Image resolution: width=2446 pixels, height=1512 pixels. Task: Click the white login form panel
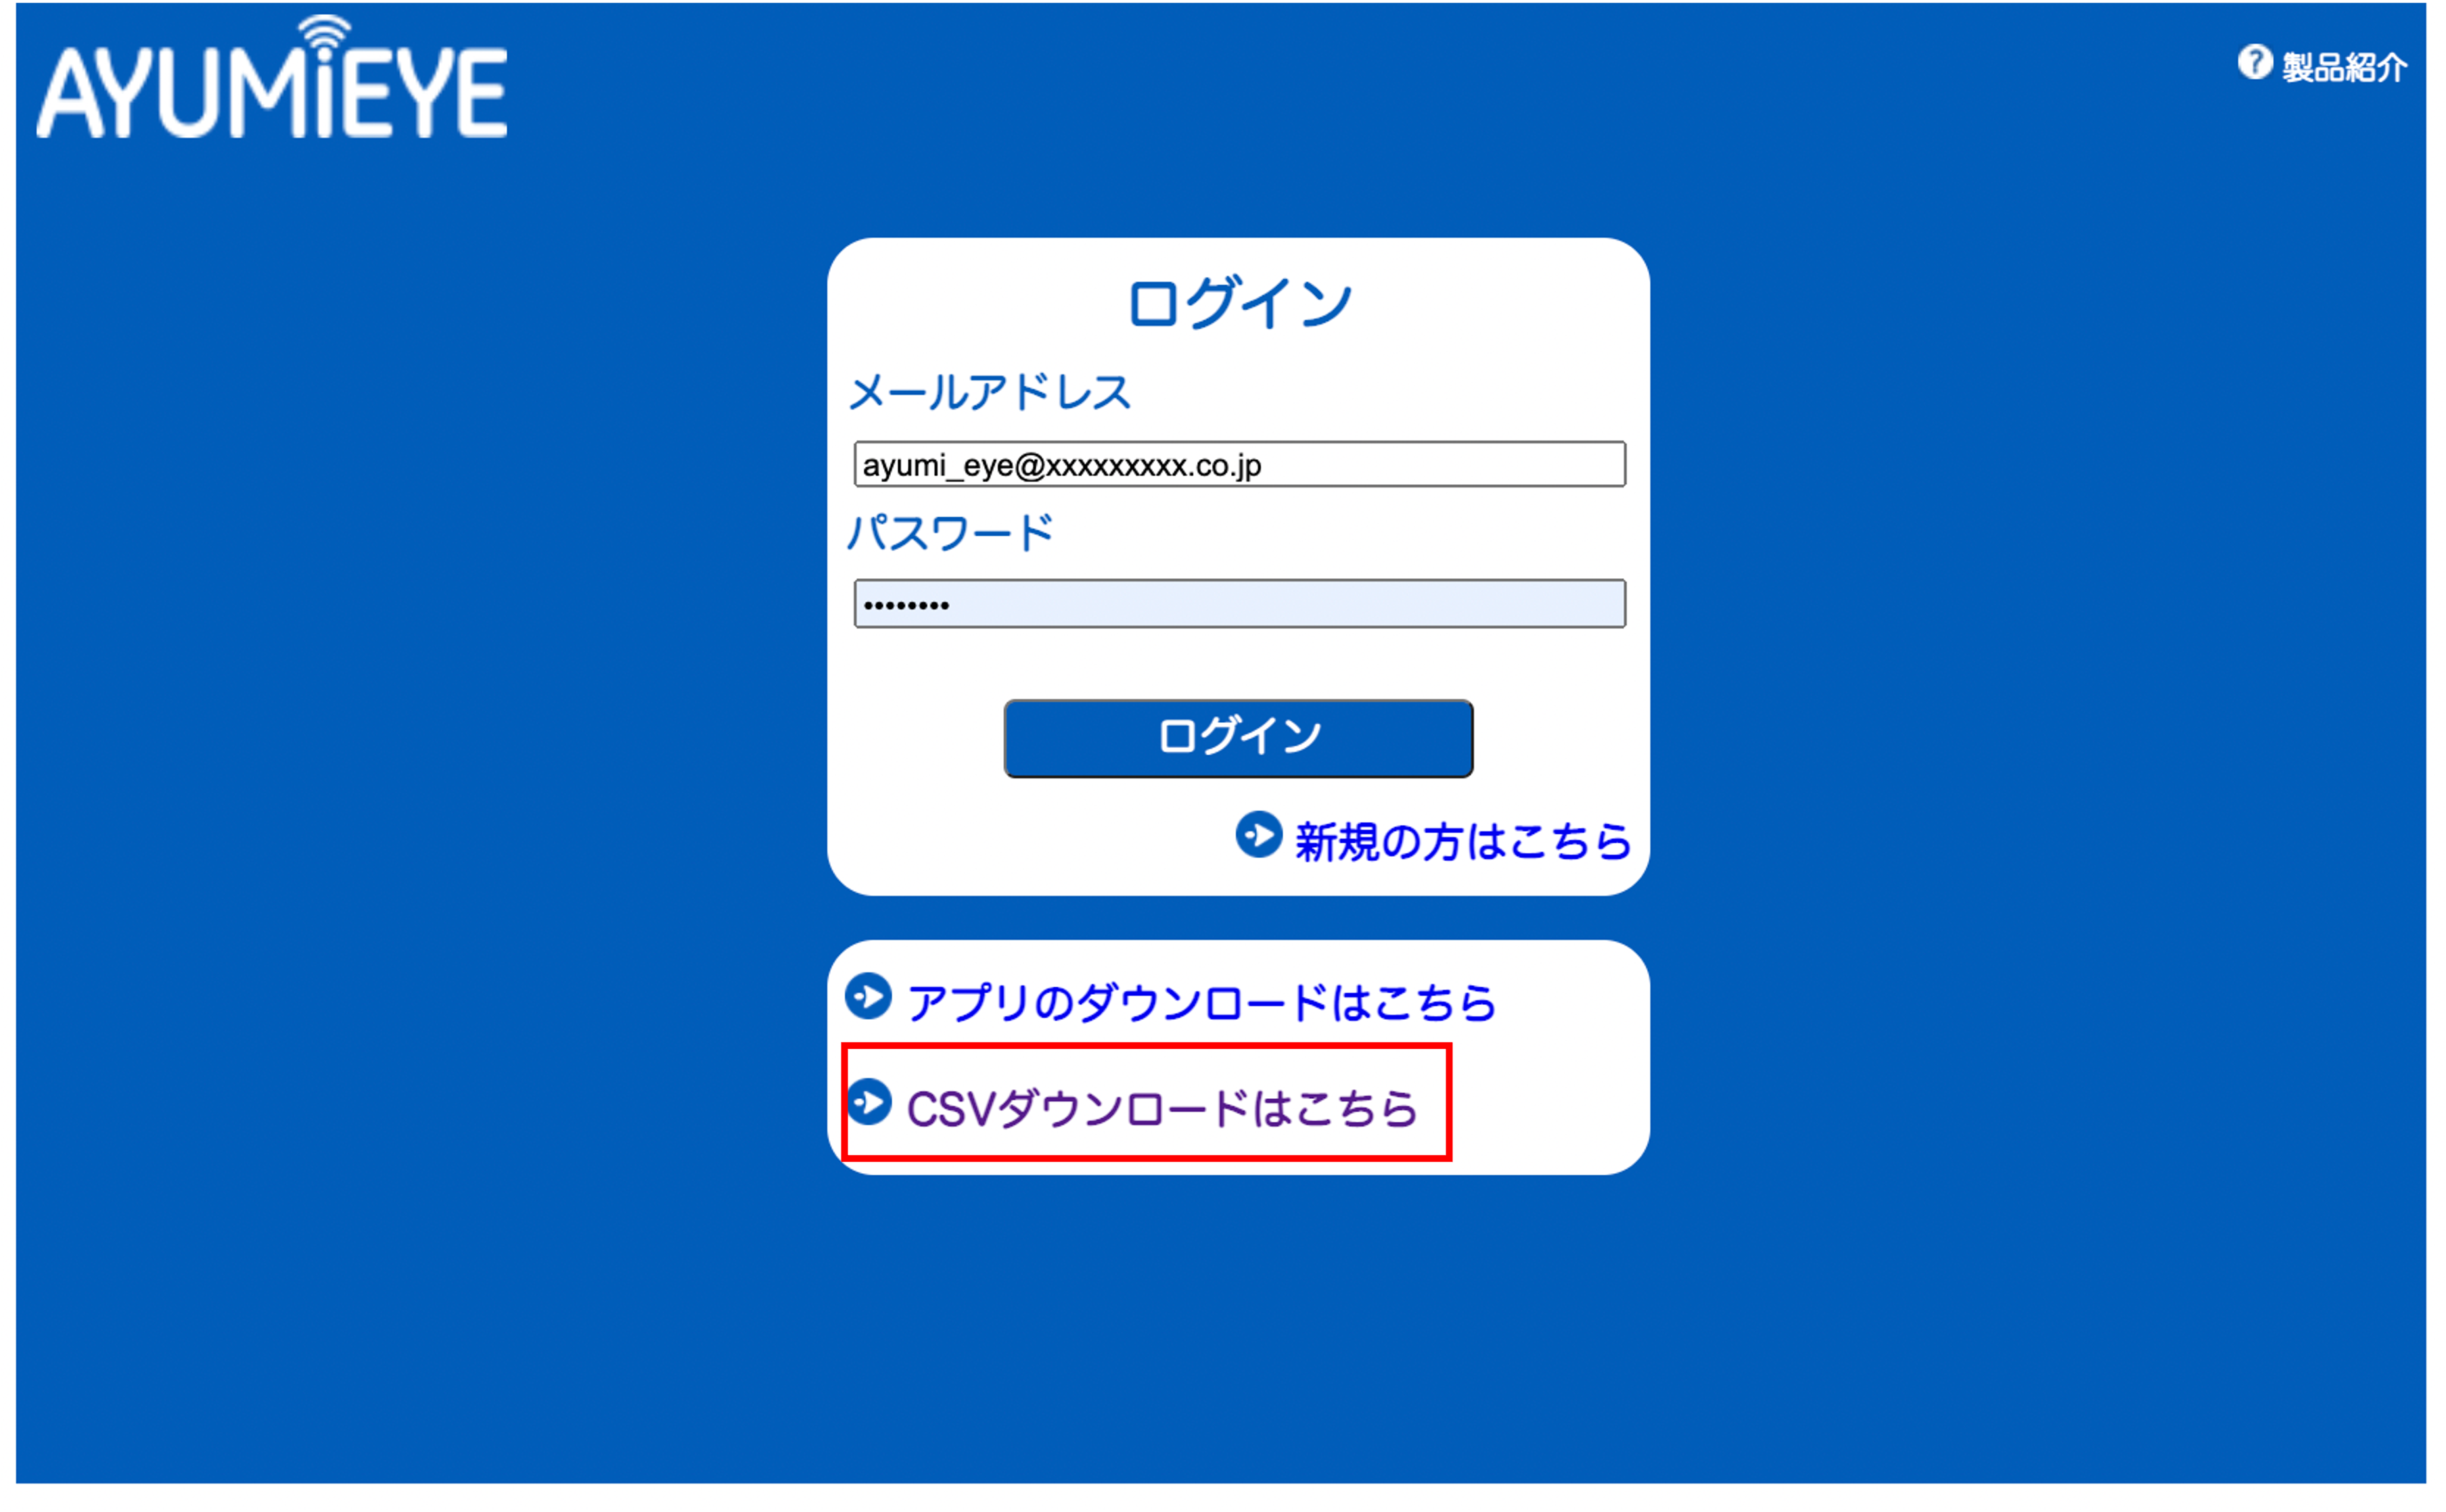1239,567
